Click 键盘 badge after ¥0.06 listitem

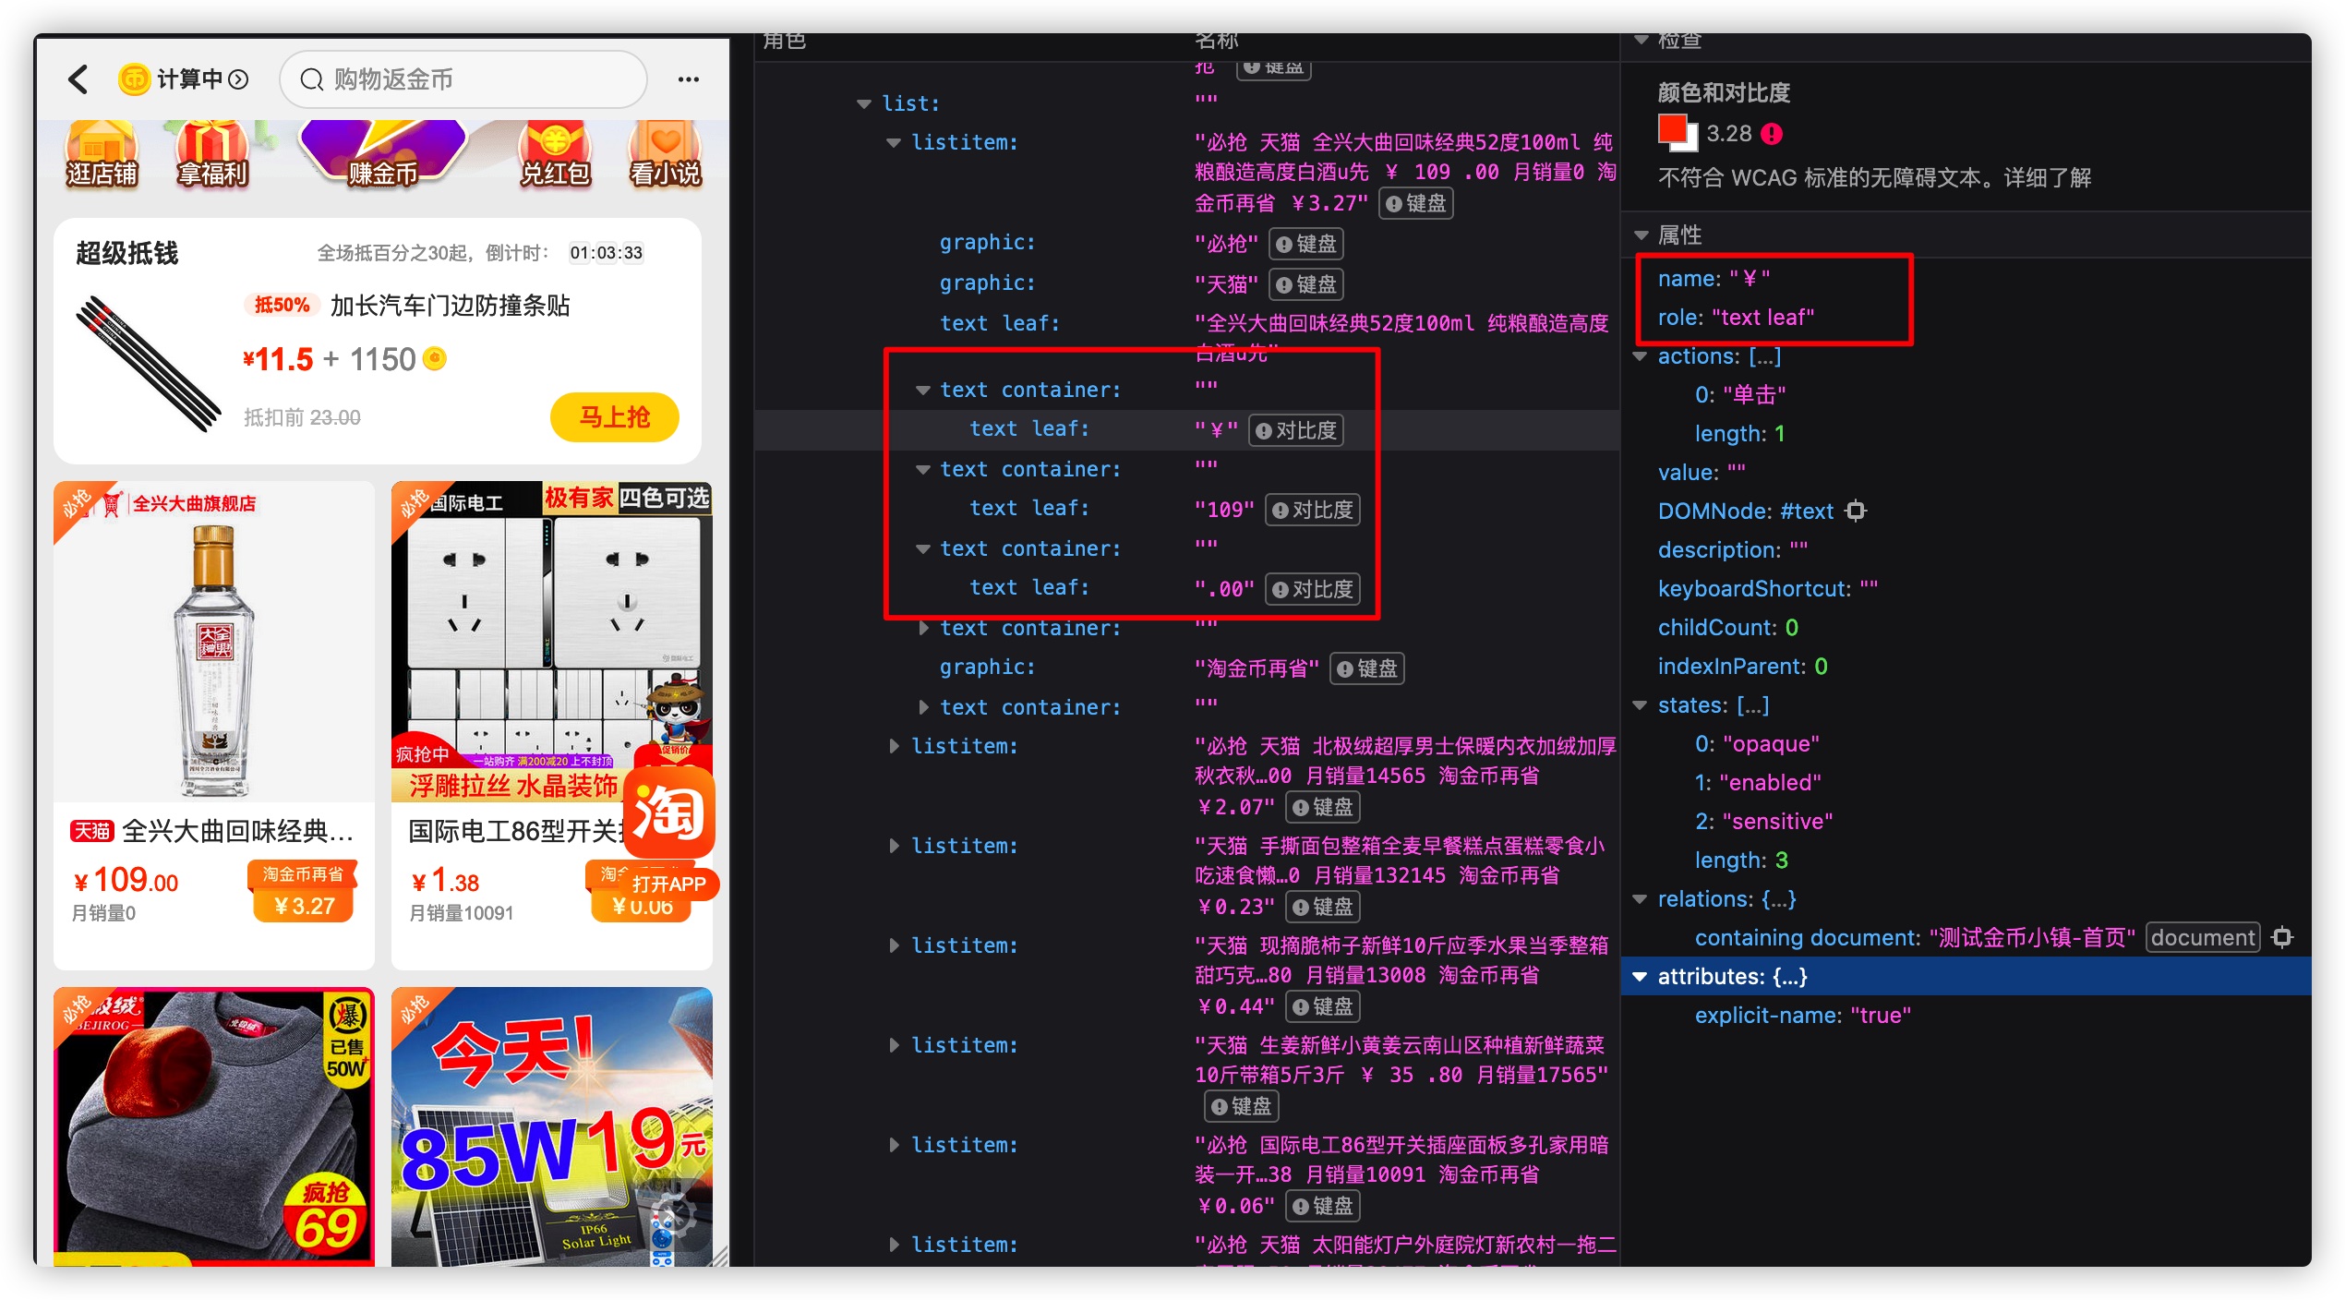1323,1206
